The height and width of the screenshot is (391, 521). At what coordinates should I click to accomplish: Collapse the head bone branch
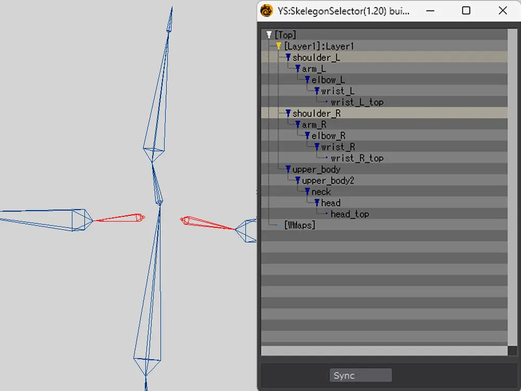pyautogui.click(x=316, y=203)
